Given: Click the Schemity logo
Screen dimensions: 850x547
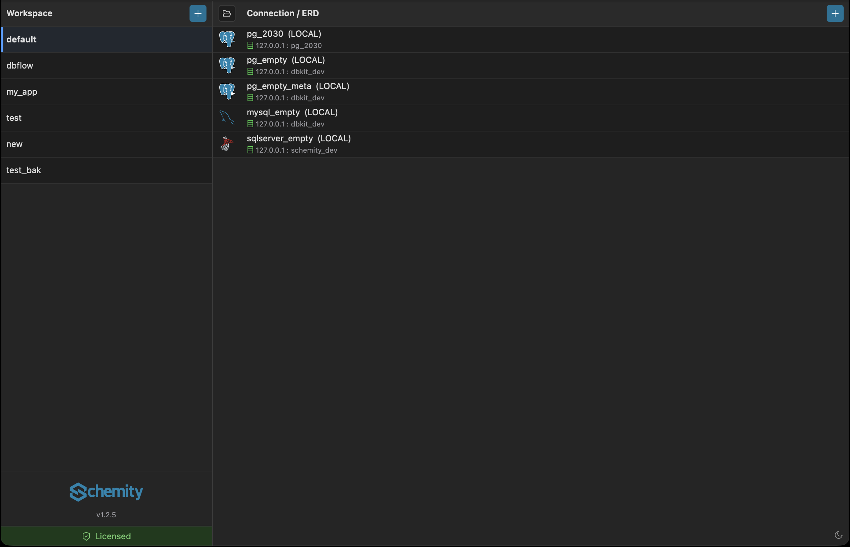Looking at the screenshot, I should [106, 492].
